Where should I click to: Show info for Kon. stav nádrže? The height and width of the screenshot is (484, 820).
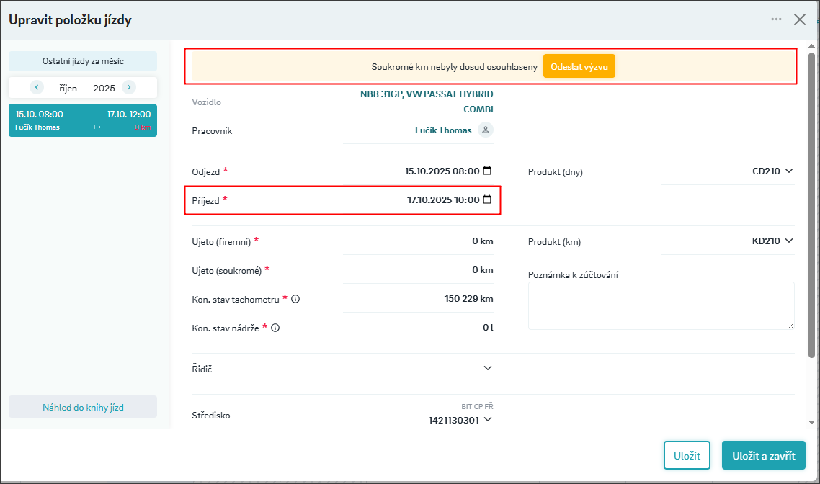pos(275,328)
